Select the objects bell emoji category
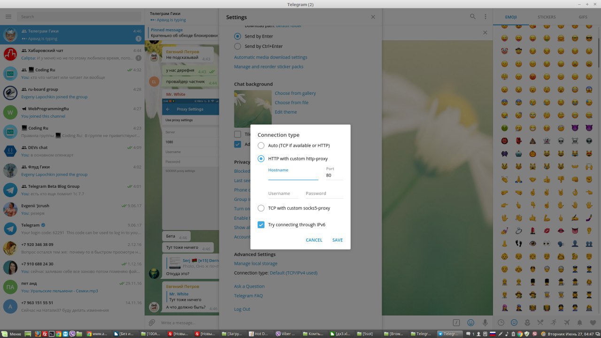The width and height of the screenshot is (601, 338). pyautogui.click(x=580, y=323)
